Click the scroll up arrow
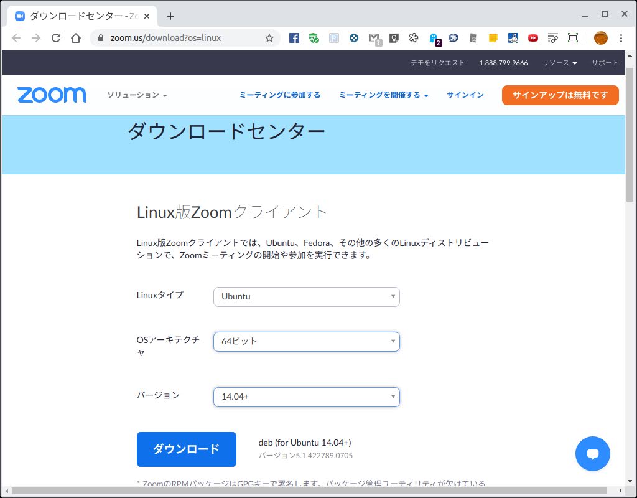Viewport: 637px width, 498px height. tap(630, 55)
